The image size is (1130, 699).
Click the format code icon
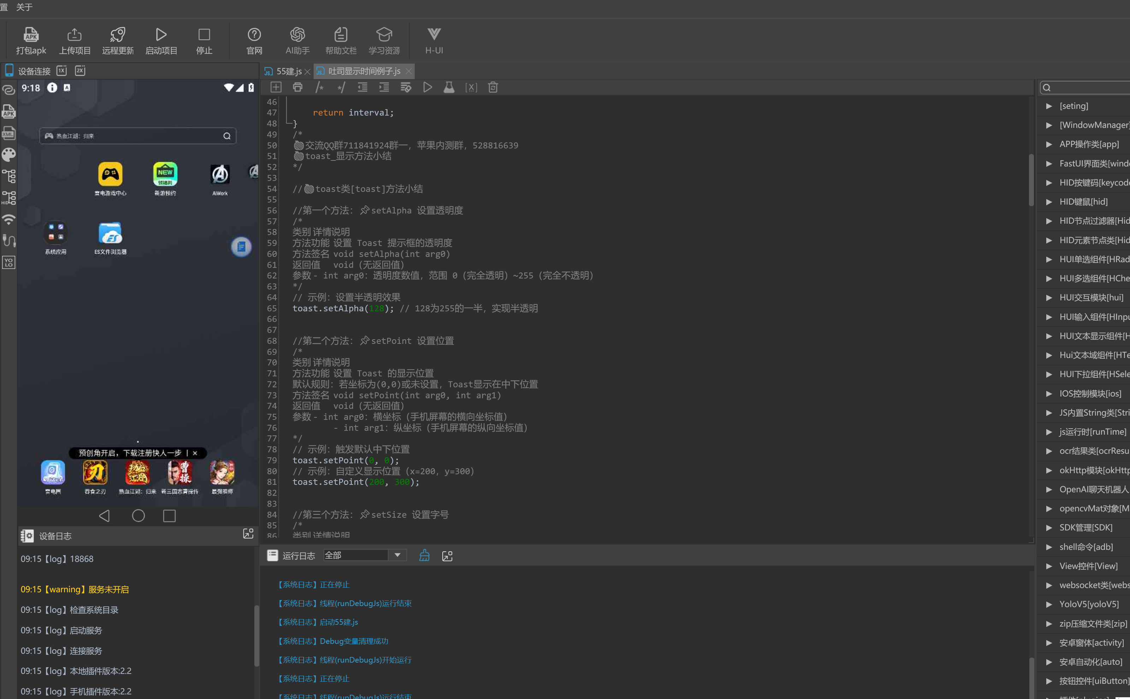point(406,87)
